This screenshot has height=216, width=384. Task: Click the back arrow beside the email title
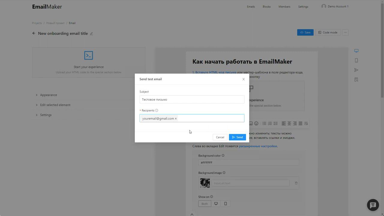[34, 33]
